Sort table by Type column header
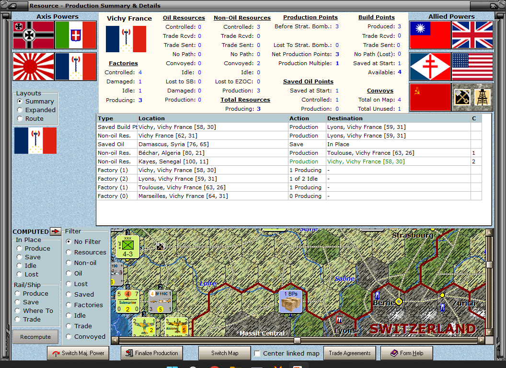The height and width of the screenshot is (368, 506). point(117,118)
